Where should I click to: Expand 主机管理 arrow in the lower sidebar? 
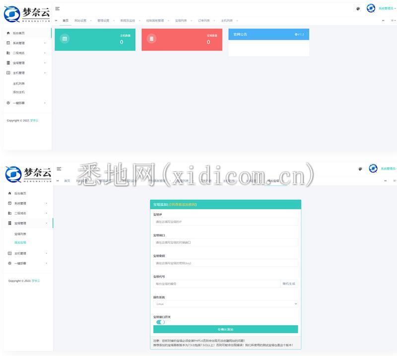tap(46, 253)
